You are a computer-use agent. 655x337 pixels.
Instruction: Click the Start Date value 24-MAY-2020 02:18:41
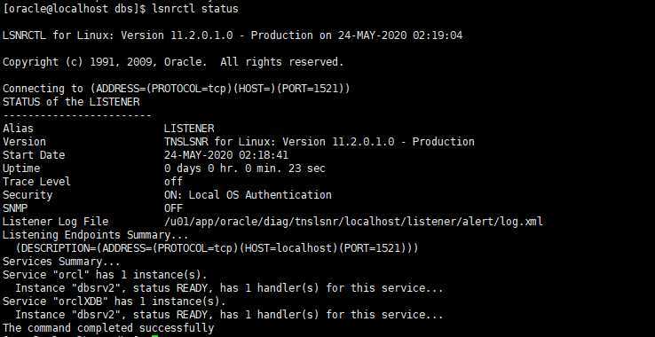coord(226,155)
